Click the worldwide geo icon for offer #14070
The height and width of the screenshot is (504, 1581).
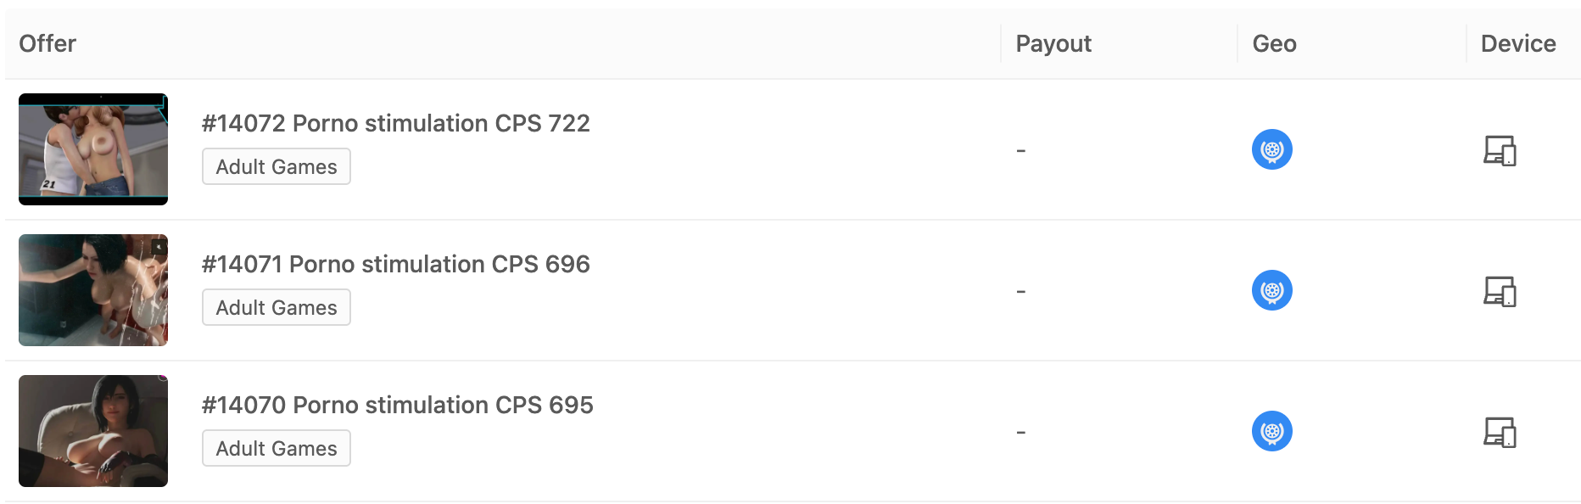click(x=1271, y=432)
